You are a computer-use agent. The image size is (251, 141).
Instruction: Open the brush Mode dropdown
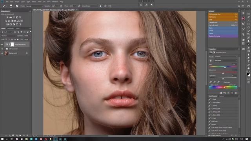[34, 6]
